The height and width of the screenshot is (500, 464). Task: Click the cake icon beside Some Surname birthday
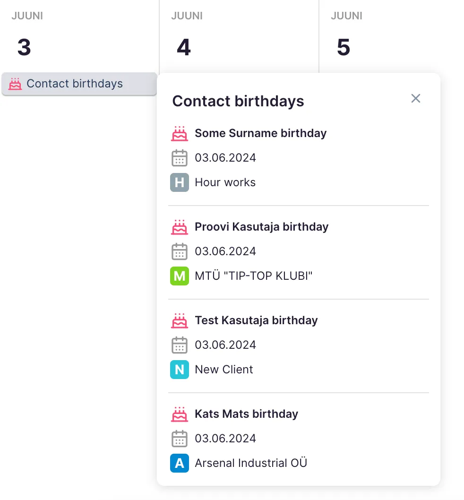(x=180, y=133)
